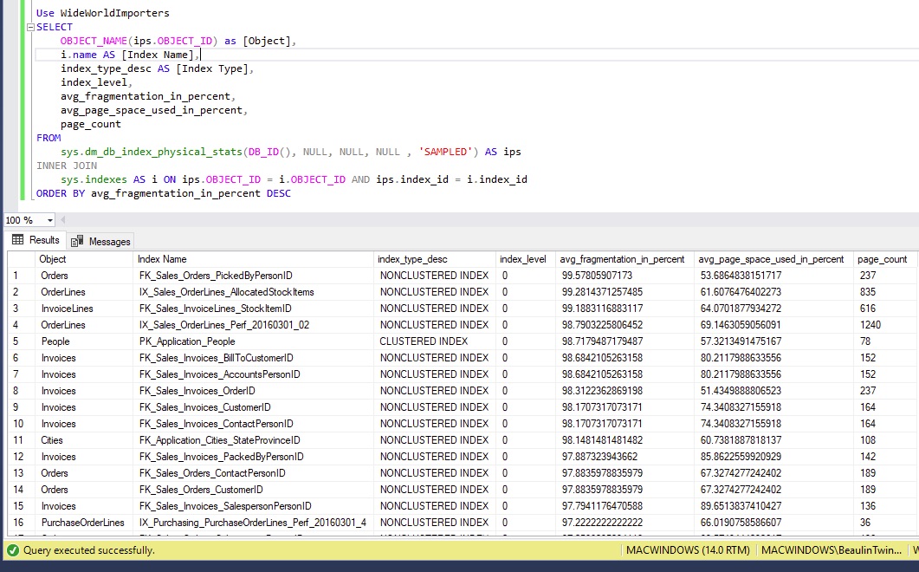Switch to the Messages tab
Image resolution: width=919 pixels, height=572 pixels.
pyautogui.click(x=100, y=241)
